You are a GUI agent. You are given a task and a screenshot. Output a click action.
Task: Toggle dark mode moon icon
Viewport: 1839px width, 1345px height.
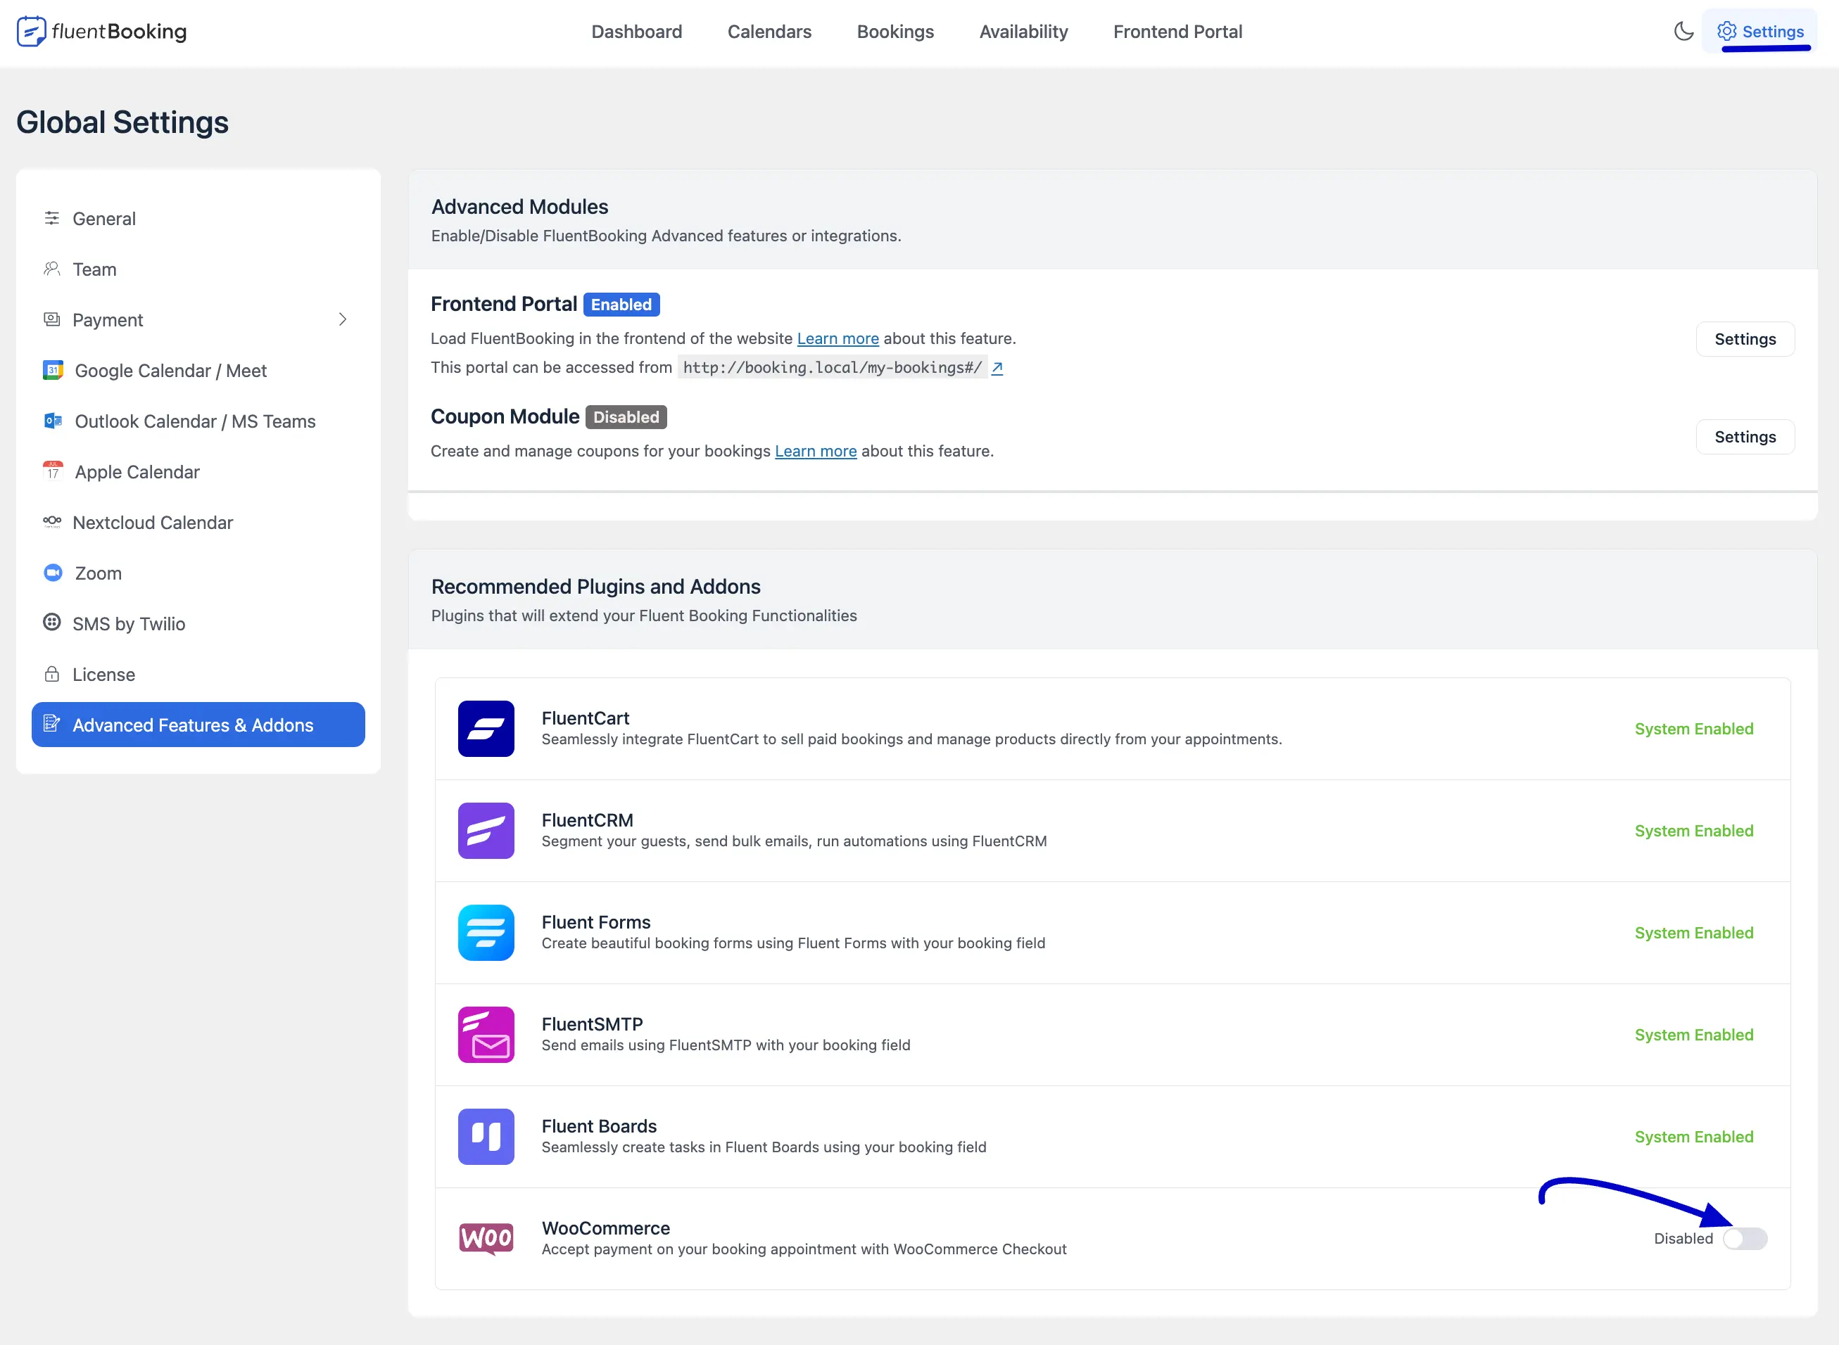(1683, 32)
